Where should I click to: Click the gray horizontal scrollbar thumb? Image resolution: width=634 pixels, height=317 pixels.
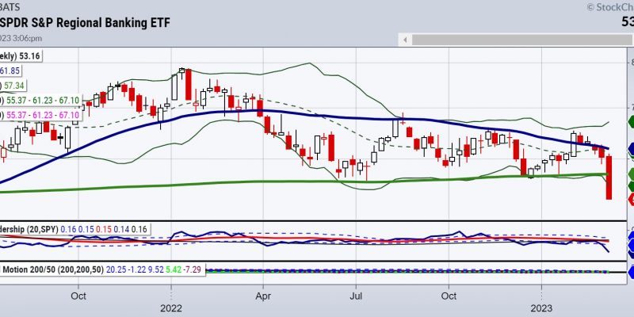(x=522, y=40)
